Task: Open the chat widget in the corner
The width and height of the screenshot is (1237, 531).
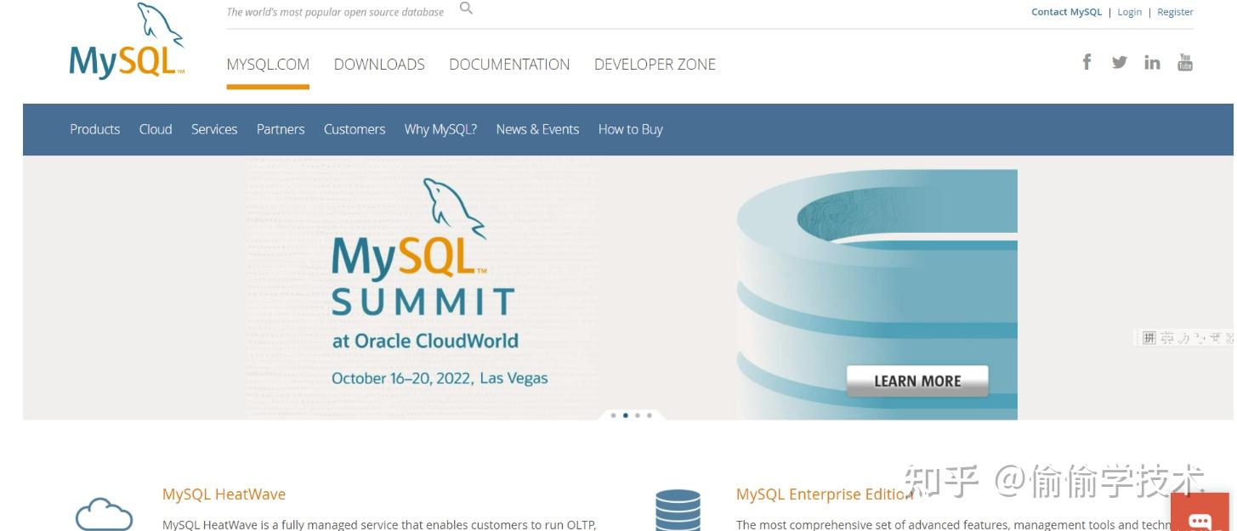Action: [1199, 519]
